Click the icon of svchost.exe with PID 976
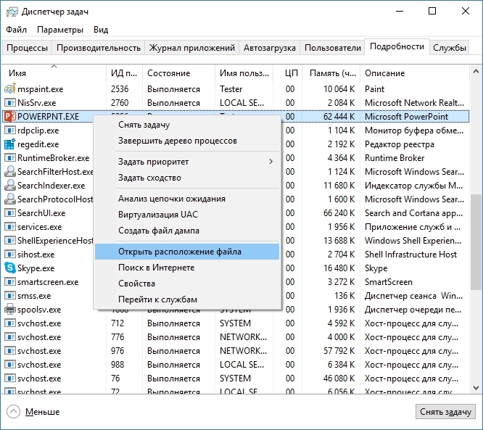Viewport: 483px width, 430px height. click(x=10, y=351)
